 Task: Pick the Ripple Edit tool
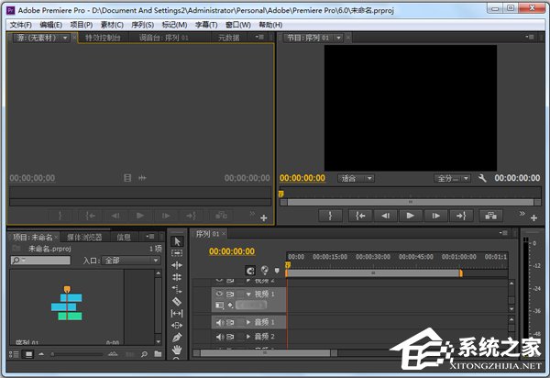[177, 265]
